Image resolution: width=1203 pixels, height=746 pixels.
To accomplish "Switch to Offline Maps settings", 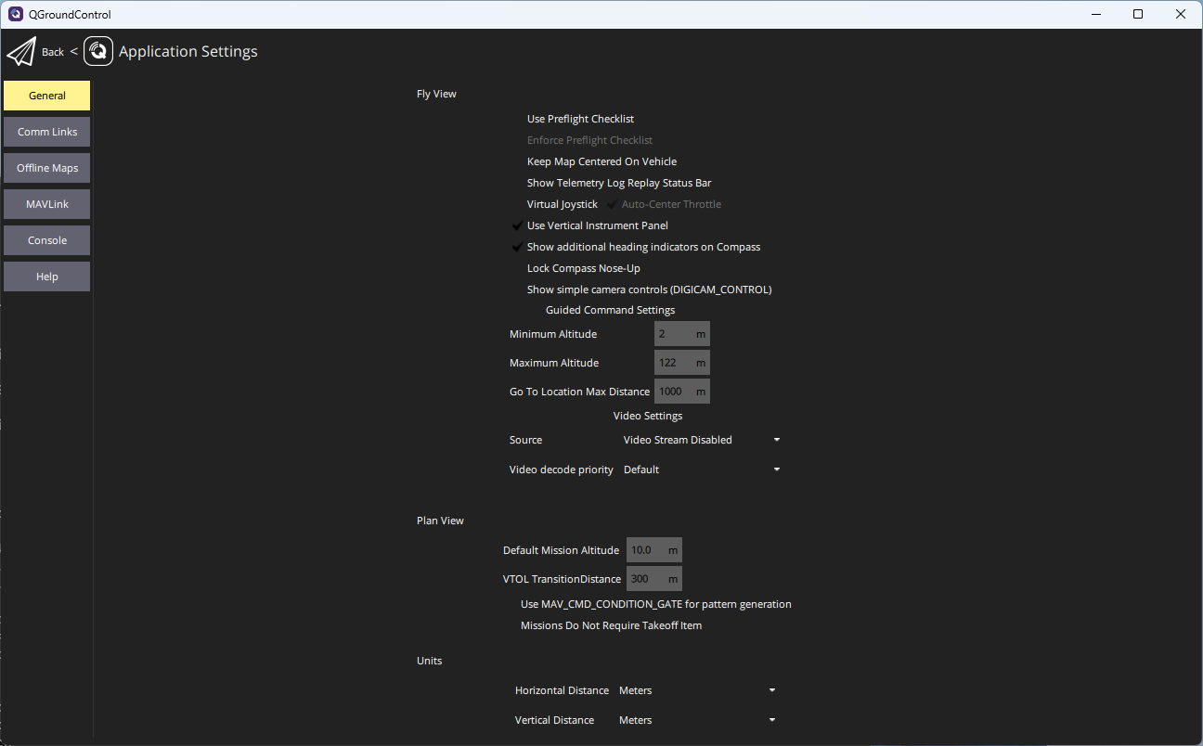I will (x=47, y=168).
